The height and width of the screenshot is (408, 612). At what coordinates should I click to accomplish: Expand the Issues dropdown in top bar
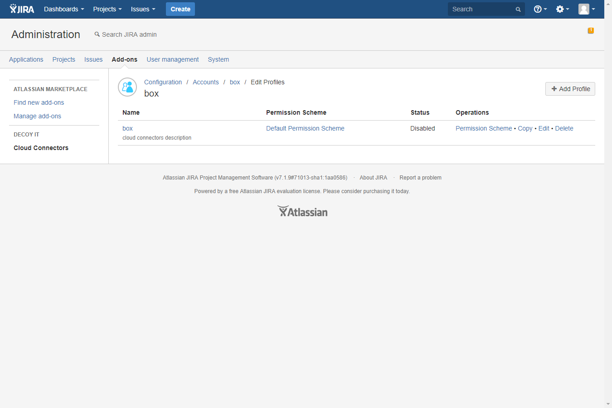(143, 9)
